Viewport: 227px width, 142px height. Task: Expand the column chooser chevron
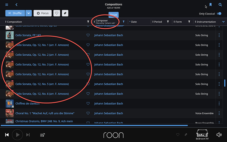click(223, 22)
